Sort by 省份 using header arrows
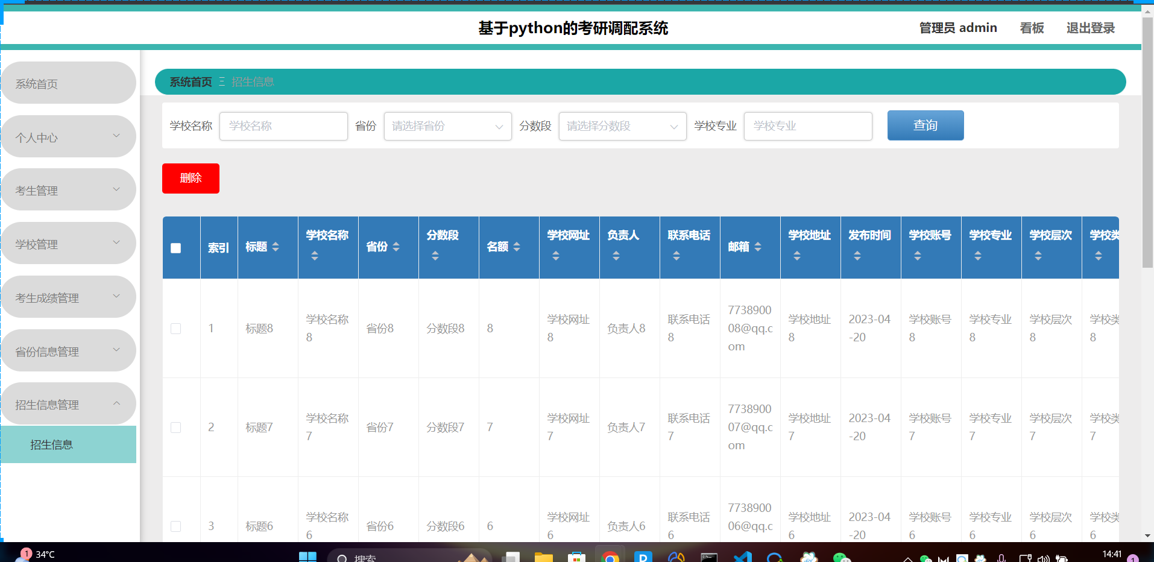The height and width of the screenshot is (562, 1154). pos(396,247)
